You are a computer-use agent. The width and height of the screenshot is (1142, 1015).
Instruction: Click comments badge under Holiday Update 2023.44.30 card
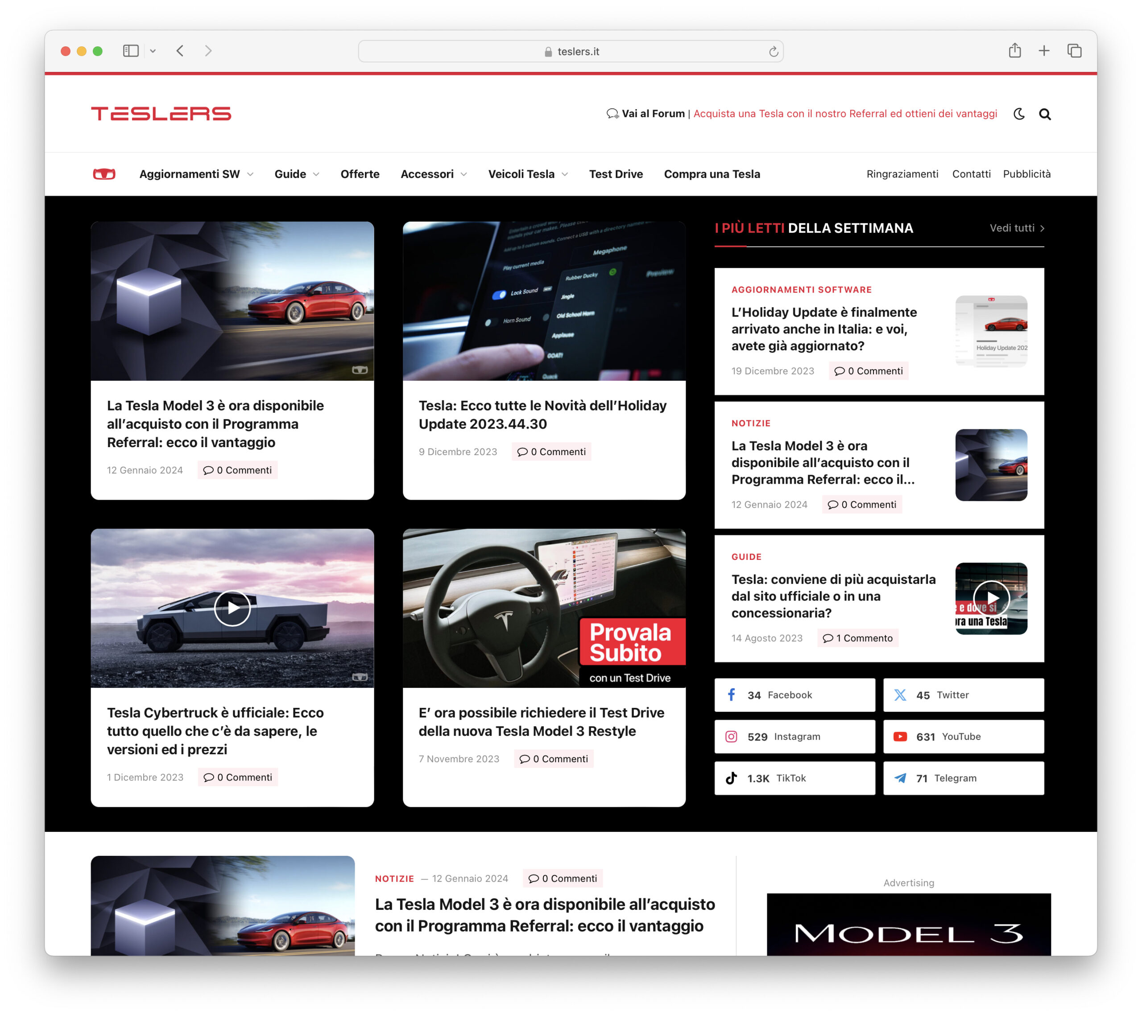pos(551,452)
